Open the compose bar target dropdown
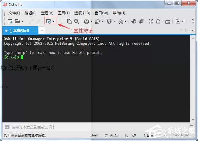The width and height of the screenshot is (198, 141). pyautogui.click(x=183, y=127)
